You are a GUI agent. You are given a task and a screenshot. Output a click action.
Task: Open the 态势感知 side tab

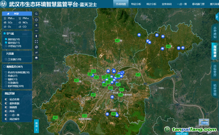(x=215, y=32)
